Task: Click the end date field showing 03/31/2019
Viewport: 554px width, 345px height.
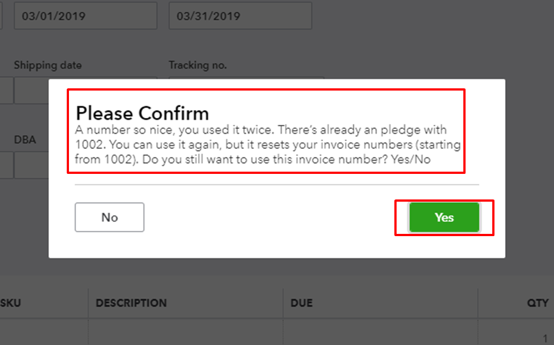Action: (x=240, y=16)
